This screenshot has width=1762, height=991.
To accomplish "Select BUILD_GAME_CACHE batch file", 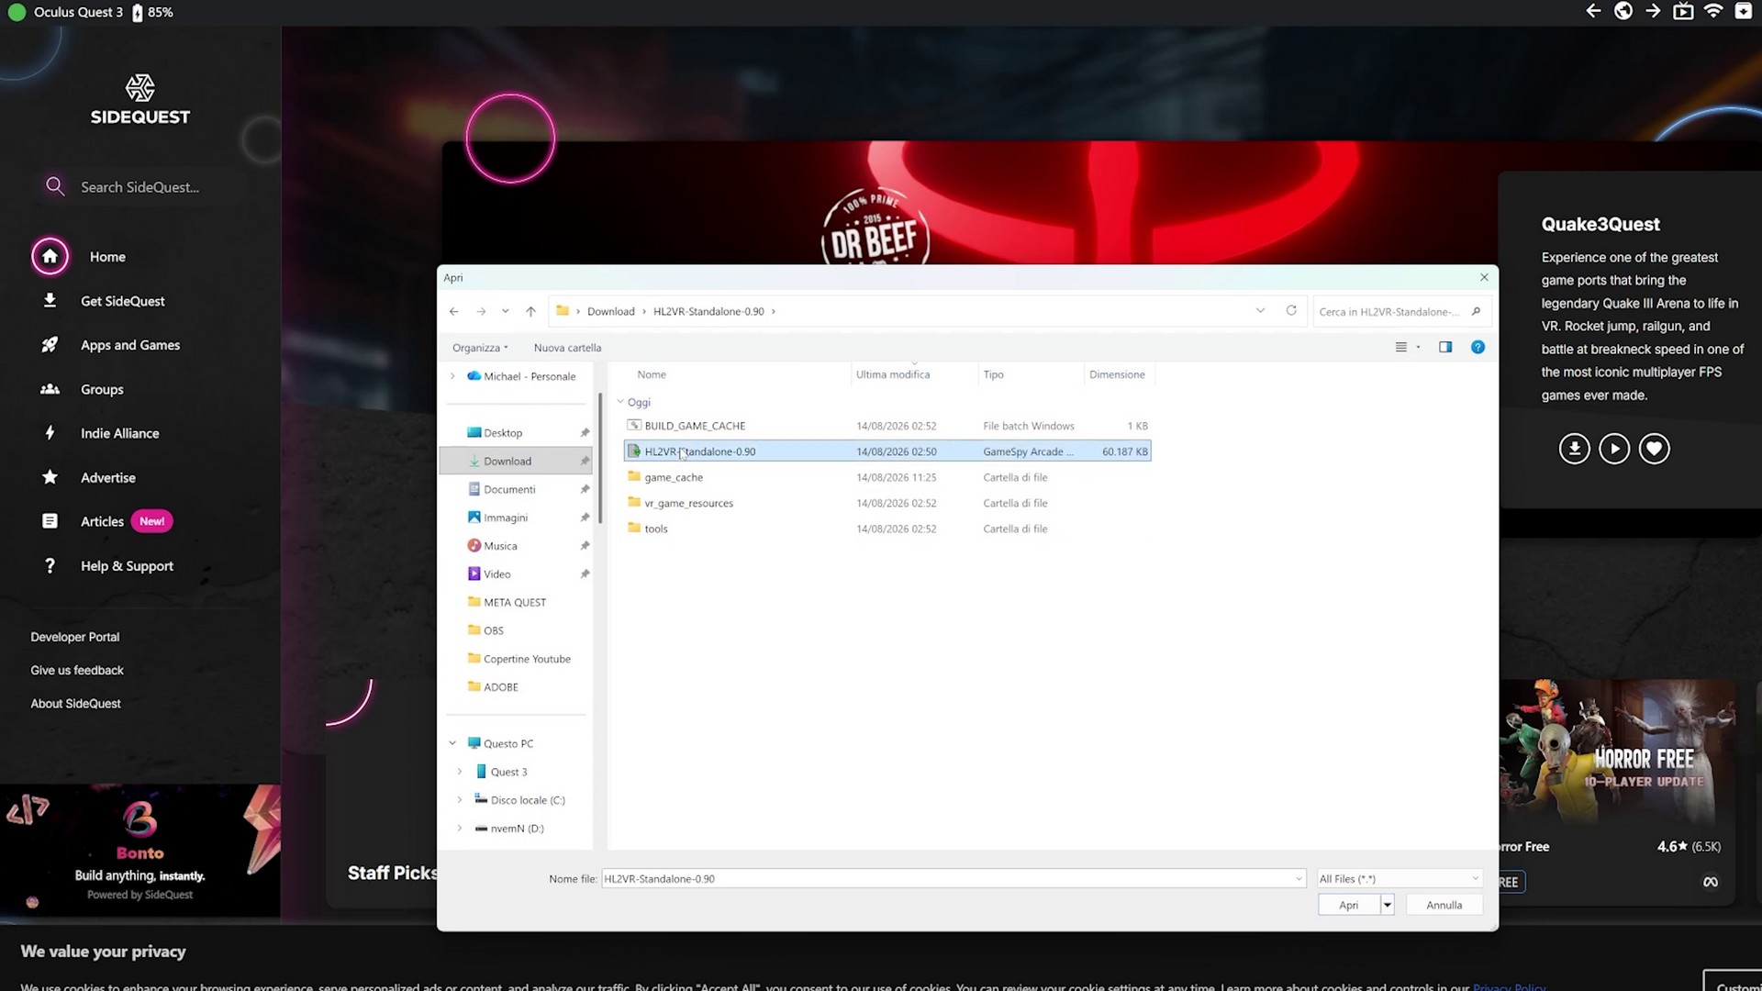I will pos(887,426).
